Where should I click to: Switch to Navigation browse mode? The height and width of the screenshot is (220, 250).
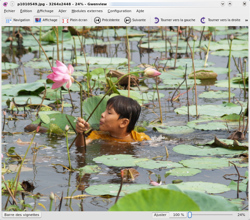pyautogui.click(x=18, y=20)
